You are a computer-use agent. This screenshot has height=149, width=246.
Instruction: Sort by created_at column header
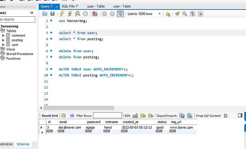point(138,122)
